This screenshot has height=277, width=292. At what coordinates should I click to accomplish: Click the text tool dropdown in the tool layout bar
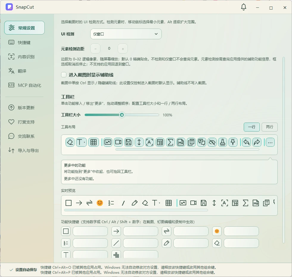pyautogui.click(x=81, y=143)
